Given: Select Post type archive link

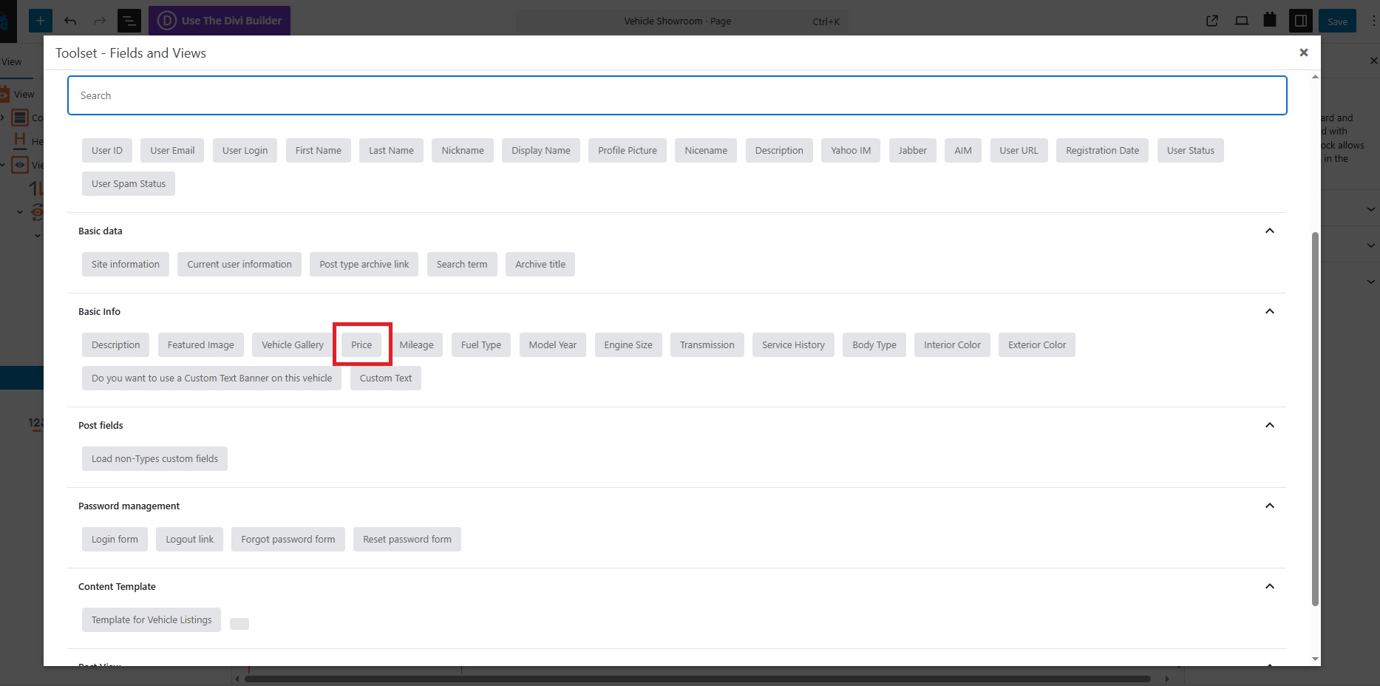Looking at the screenshot, I should point(364,264).
